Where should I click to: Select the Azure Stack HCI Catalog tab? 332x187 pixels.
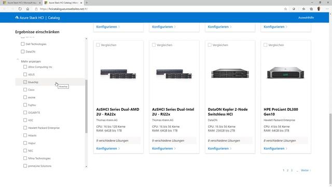(63, 3)
